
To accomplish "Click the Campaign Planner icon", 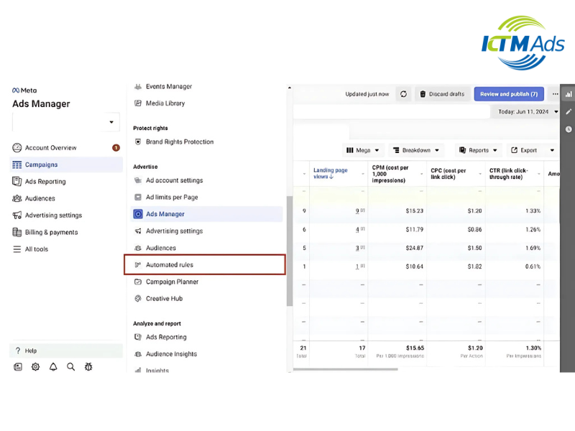I will (138, 282).
